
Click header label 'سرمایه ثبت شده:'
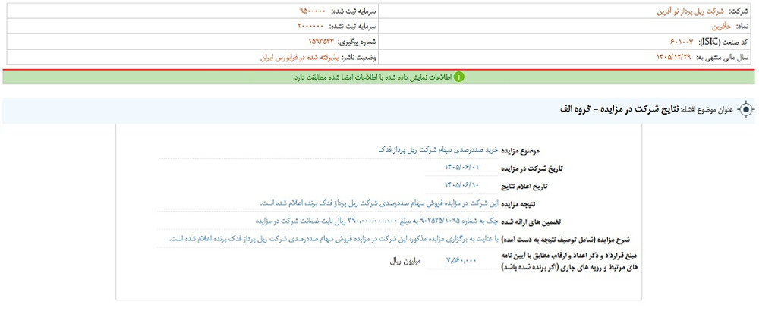353,11
